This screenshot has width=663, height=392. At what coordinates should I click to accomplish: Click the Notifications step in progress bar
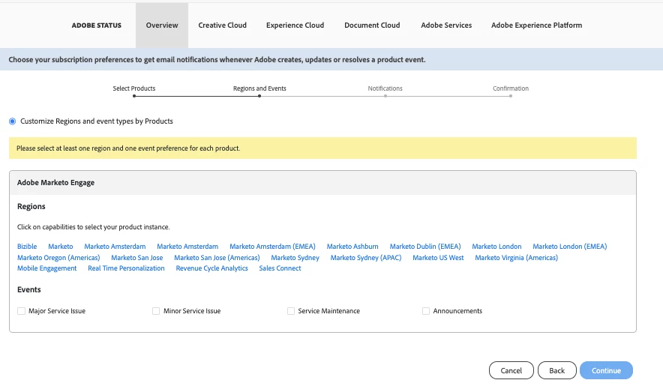click(385, 88)
